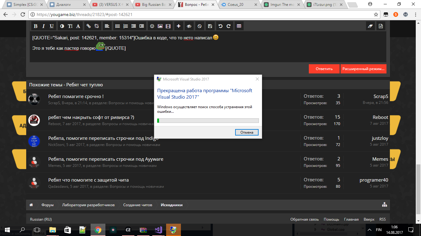This screenshot has height=236, width=421.
Task: Cancel the Visual Studio error search with Отмена
Action: (x=247, y=132)
